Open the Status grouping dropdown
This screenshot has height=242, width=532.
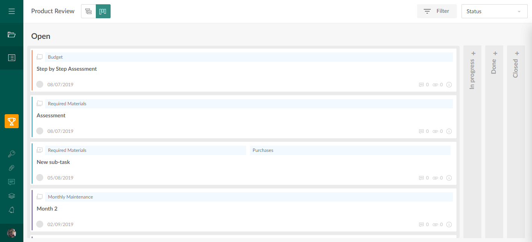pos(495,11)
